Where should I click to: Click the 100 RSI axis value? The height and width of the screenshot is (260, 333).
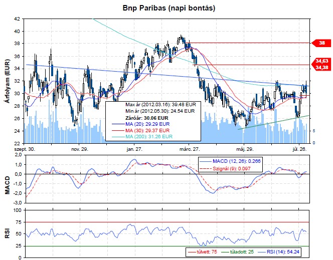pos(18,210)
